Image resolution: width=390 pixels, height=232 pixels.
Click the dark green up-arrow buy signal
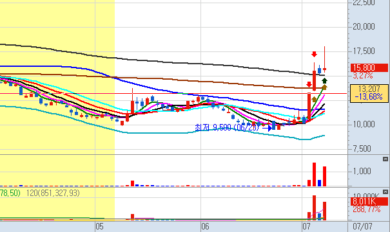[324, 80]
